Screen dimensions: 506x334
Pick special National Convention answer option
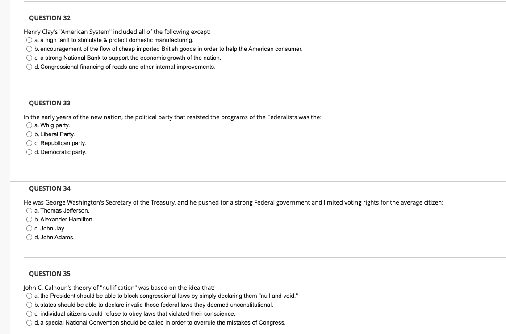pos(29,323)
